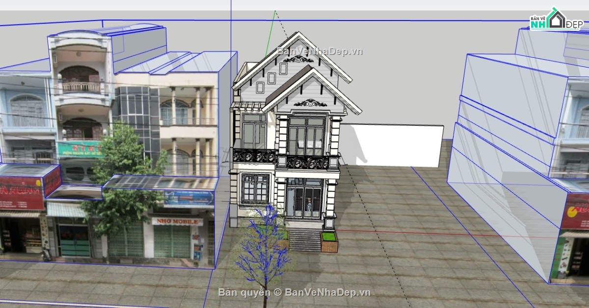Click the 'Bản quyền © BanVeNhaDep.vn' copyright text

(294, 292)
